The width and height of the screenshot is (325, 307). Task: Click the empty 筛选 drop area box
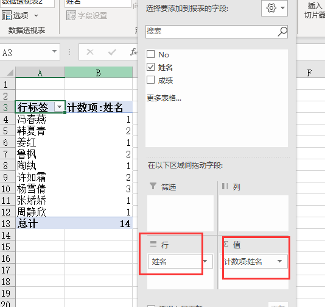[180, 213]
